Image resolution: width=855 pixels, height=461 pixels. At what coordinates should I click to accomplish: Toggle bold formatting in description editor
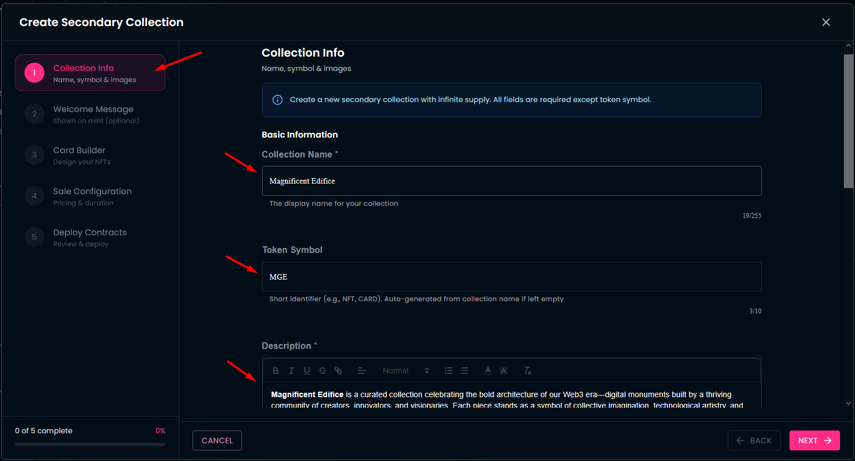click(275, 371)
